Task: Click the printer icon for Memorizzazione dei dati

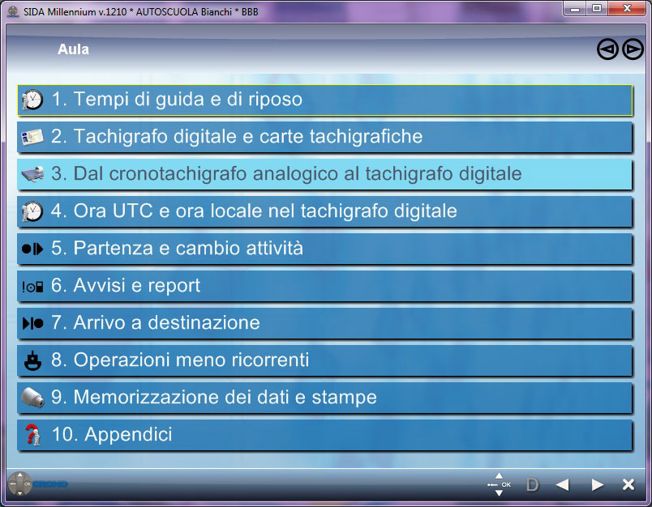Action: (32, 398)
